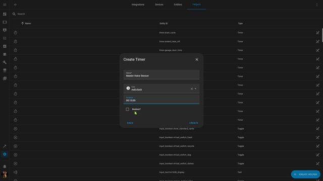Viewport: 323px width, 181px height.
Task: Click the Text type cell of the input_text row
Action: tap(240, 172)
